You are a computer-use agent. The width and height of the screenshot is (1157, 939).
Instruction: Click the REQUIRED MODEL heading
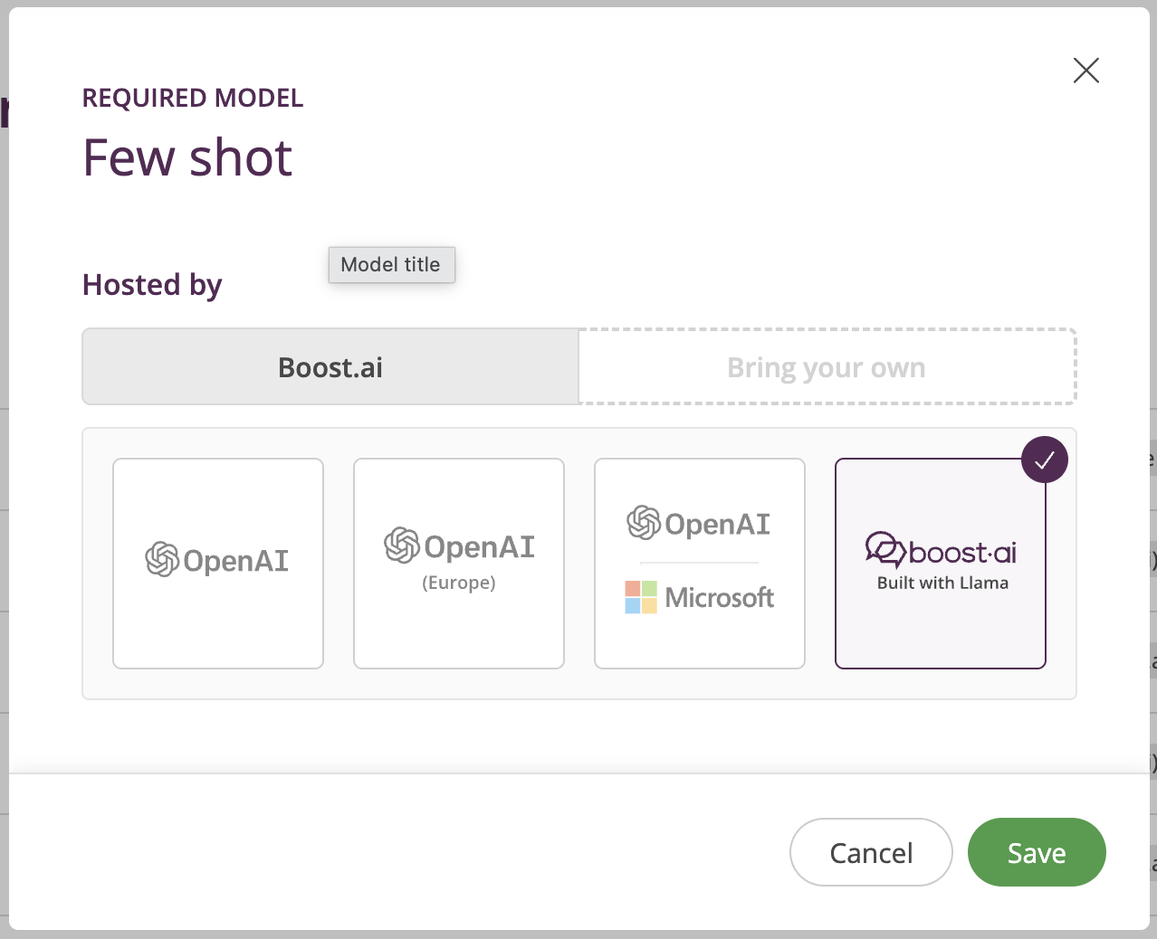(x=193, y=98)
